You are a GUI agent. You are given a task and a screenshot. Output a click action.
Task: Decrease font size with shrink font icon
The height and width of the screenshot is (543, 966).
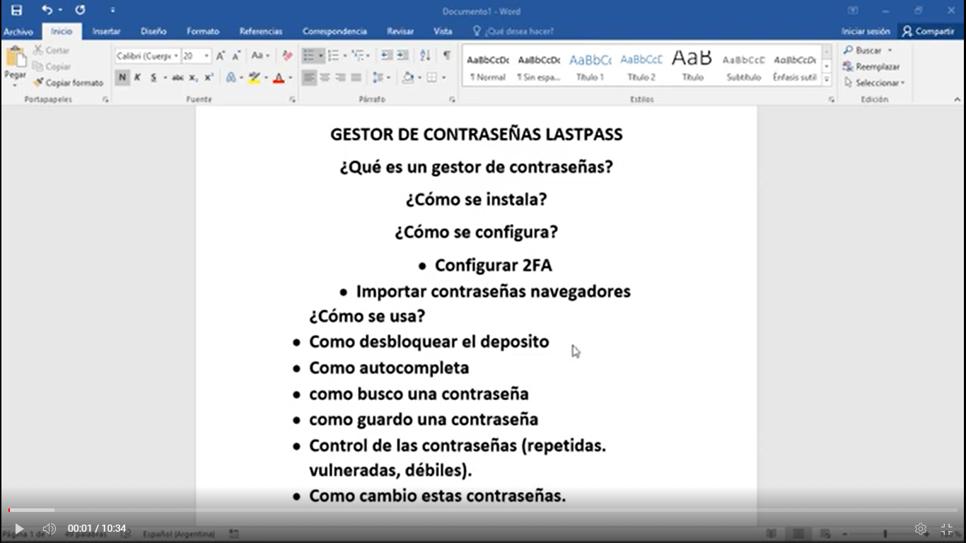click(236, 56)
